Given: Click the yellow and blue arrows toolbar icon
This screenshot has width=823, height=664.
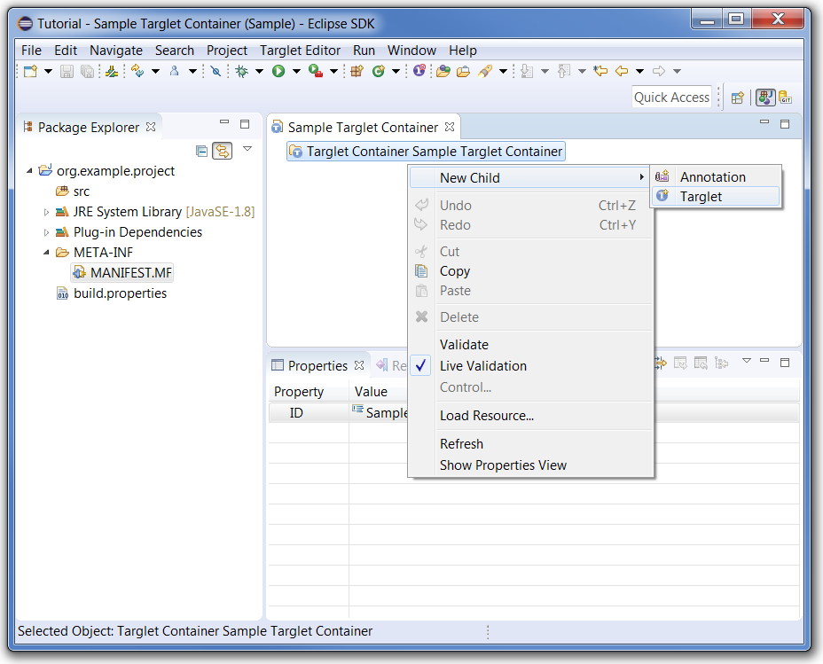Looking at the screenshot, I should (x=137, y=71).
